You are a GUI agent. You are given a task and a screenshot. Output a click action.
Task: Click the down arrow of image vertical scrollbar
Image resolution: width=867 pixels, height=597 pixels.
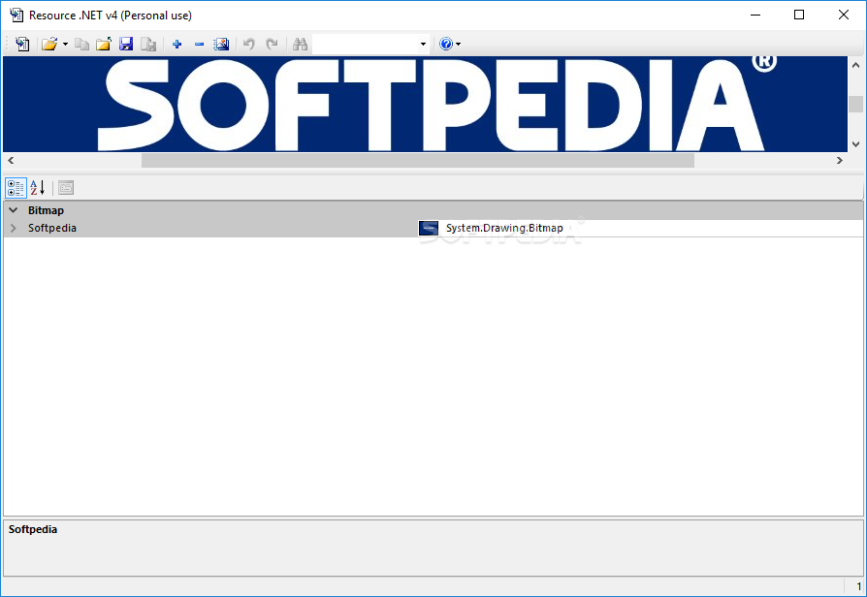(x=856, y=144)
